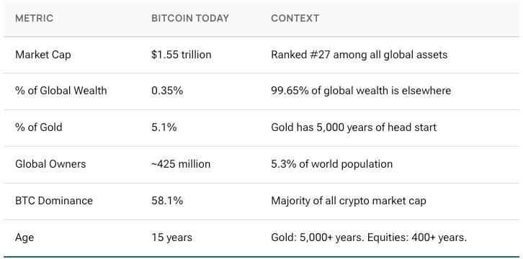Image resolution: width=523 pixels, height=259 pixels.
Task: Select the Market Cap row label
Action: click(x=43, y=55)
